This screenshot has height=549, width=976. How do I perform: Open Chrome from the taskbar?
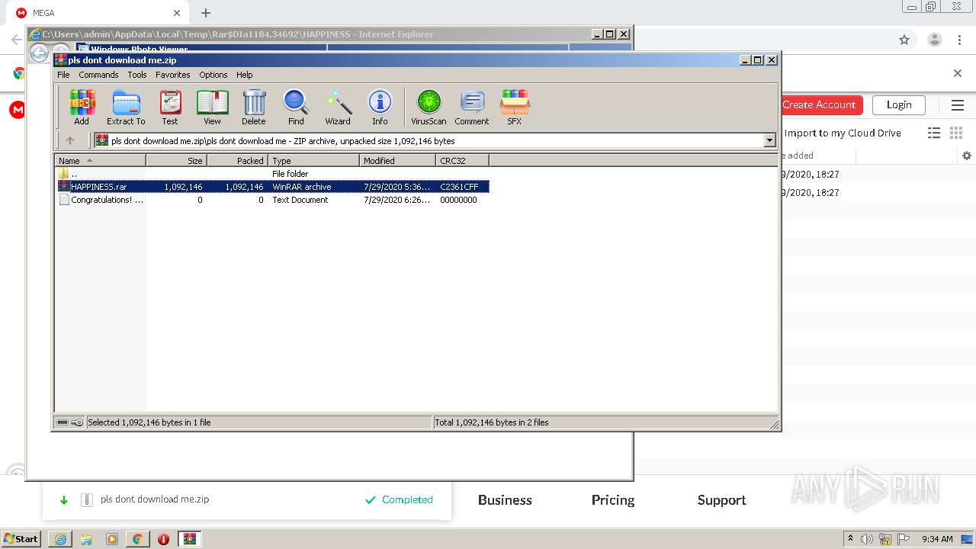click(137, 539)
